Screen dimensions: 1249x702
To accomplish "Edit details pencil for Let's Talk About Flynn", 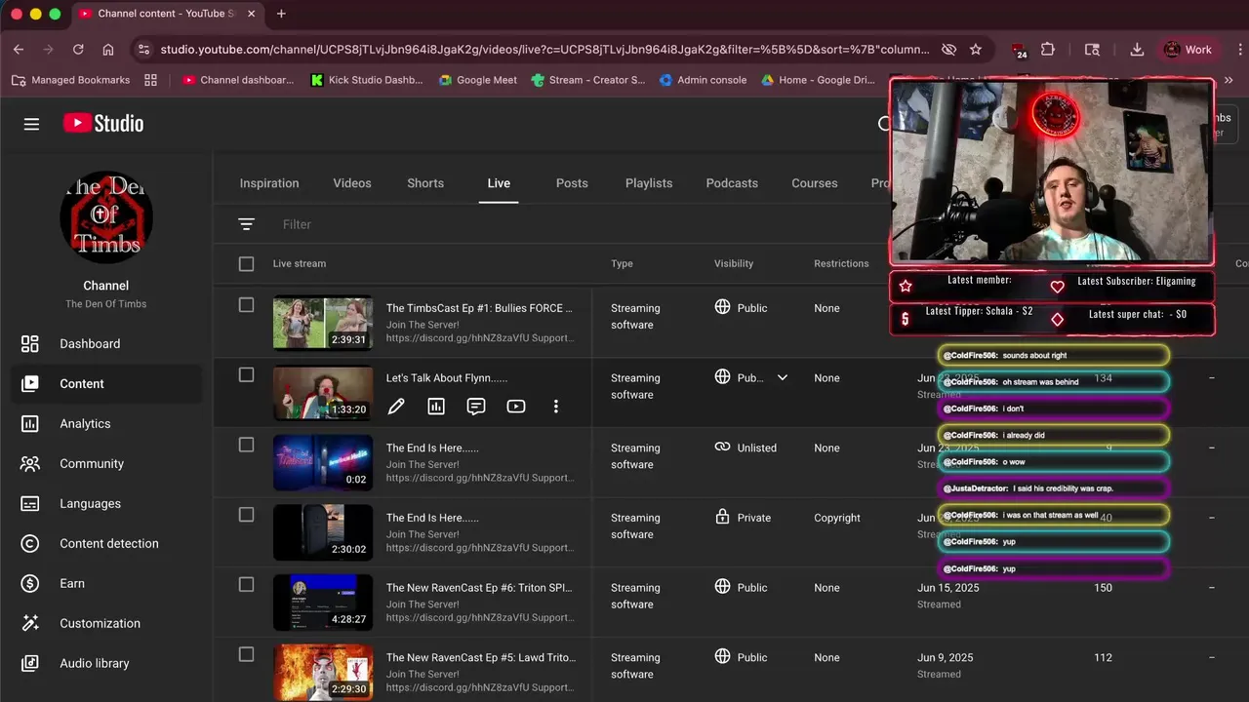I will click(x=396, y=407).
